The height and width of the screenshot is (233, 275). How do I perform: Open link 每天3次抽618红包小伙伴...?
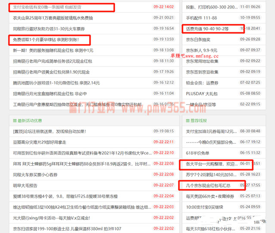[211, 229]
